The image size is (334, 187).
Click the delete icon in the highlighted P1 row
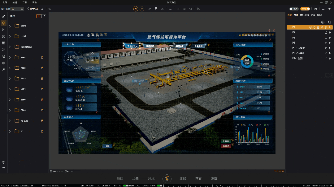click(318, 27)
